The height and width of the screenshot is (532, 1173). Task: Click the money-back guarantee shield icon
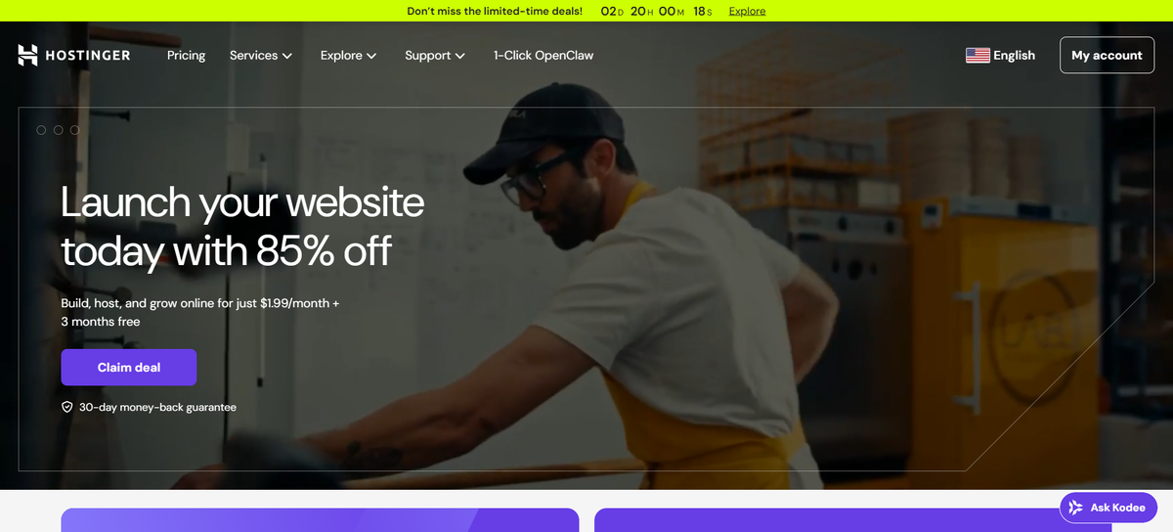point(67,407)
